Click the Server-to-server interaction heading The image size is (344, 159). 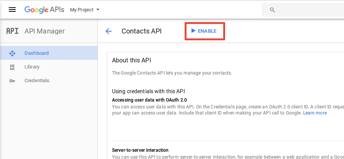[x=140, y=150]
